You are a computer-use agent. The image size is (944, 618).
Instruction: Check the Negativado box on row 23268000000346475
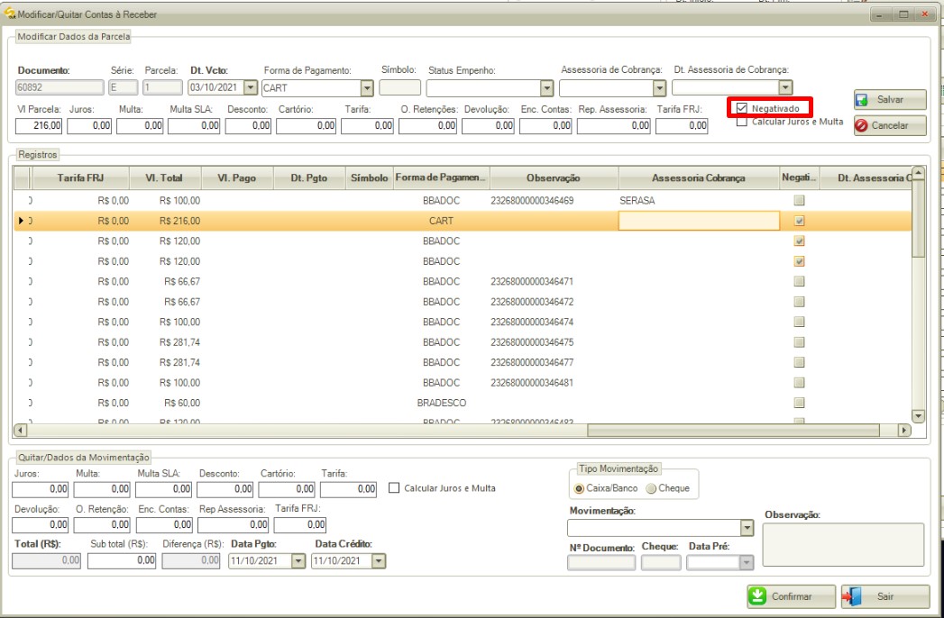point(799,341)
